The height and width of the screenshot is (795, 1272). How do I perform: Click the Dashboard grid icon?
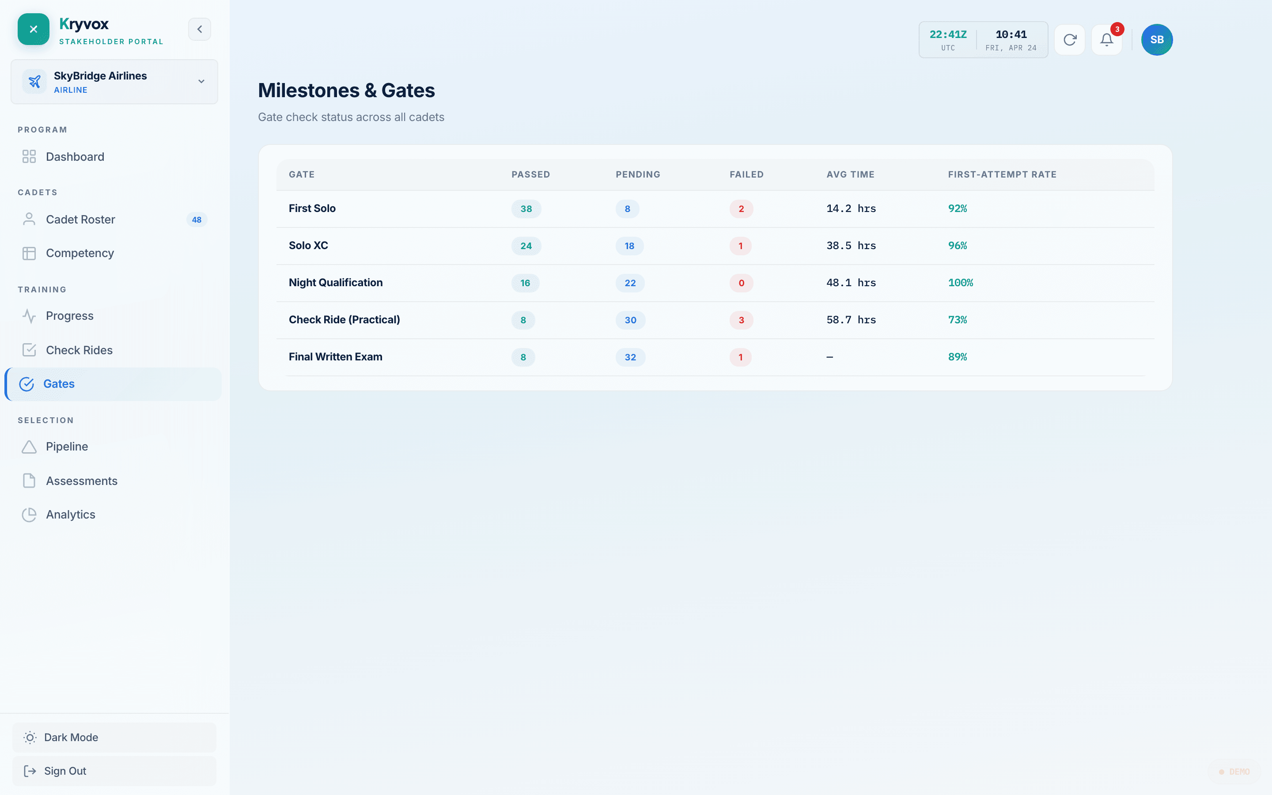[x=29, y=157]
